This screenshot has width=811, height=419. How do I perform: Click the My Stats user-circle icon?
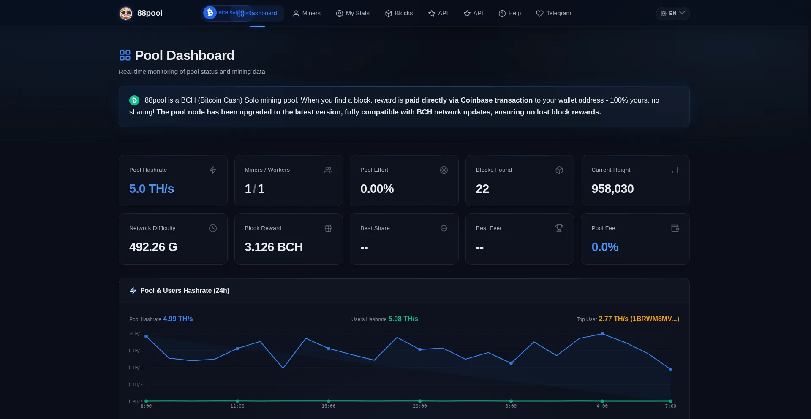340,14
